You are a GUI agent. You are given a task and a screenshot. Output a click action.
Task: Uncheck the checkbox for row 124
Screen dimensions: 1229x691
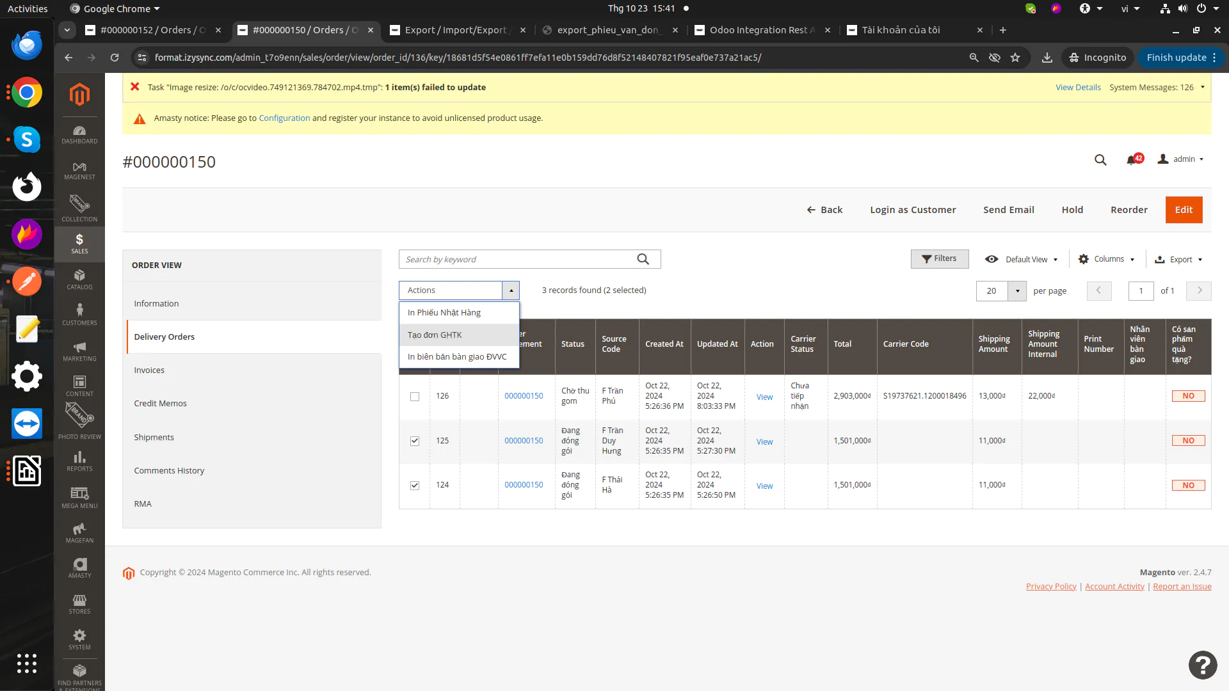[415, 486]
